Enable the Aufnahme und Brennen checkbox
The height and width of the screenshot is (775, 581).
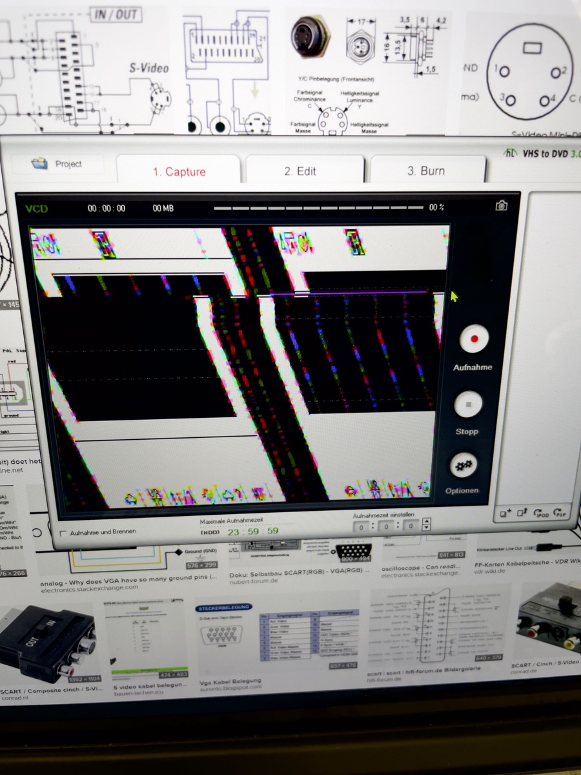63,533
